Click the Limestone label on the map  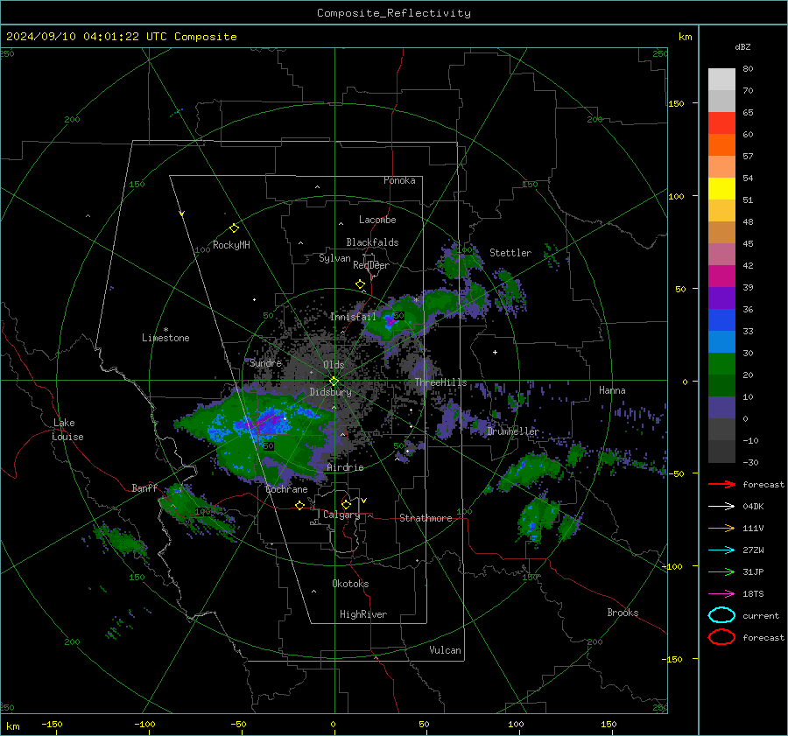click(x=165, y=338)
